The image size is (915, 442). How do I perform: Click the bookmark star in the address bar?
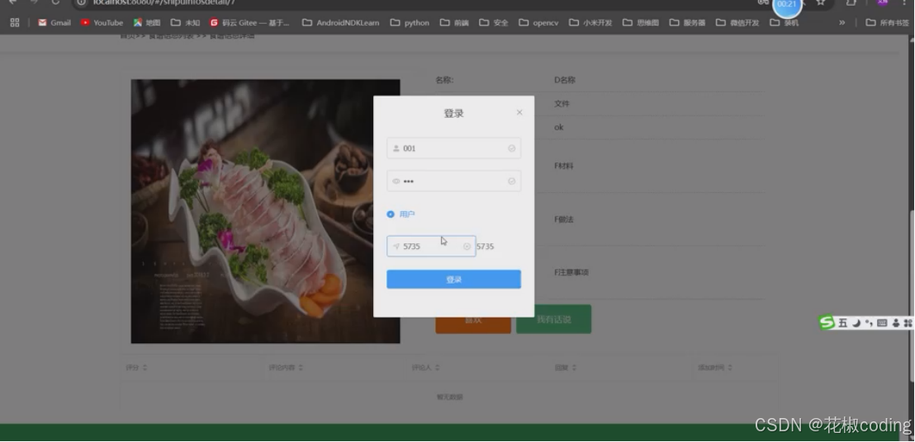click(x=821, y=2)
